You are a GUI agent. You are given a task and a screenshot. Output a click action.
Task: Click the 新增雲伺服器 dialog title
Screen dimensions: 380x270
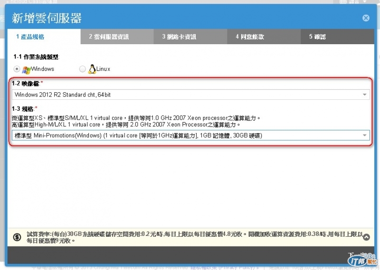pos(47,18)
